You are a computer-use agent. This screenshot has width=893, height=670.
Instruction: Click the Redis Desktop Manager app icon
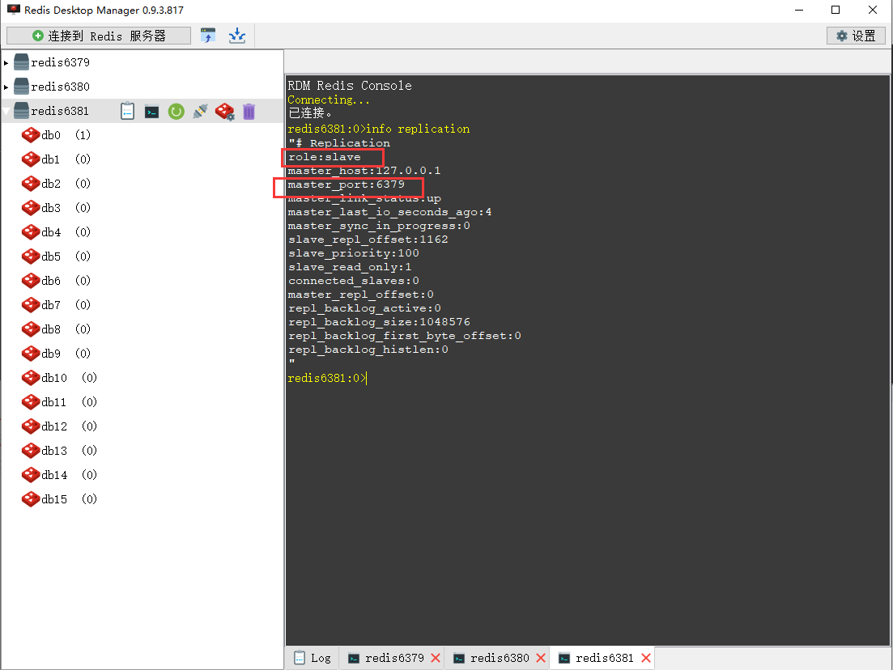click(14, 10)
